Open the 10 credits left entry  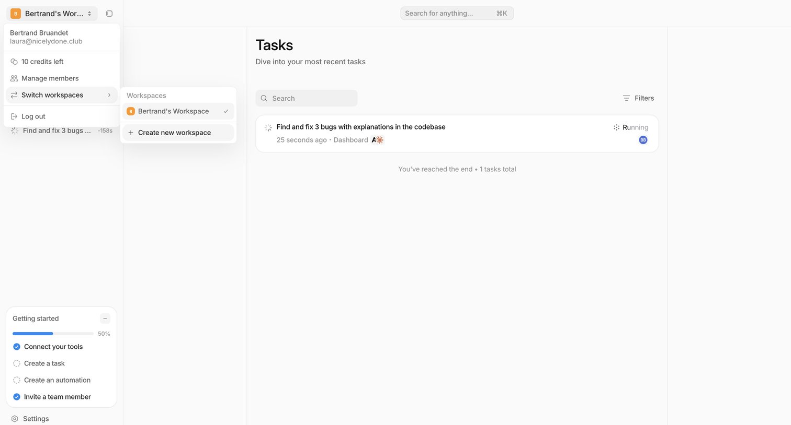pos(62,62)
